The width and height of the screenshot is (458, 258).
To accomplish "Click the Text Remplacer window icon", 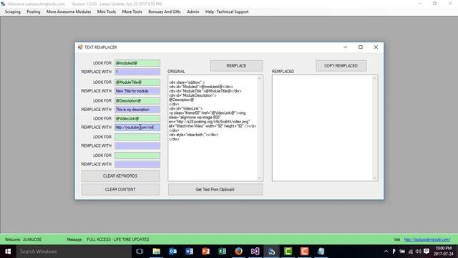I will (80, 47).
